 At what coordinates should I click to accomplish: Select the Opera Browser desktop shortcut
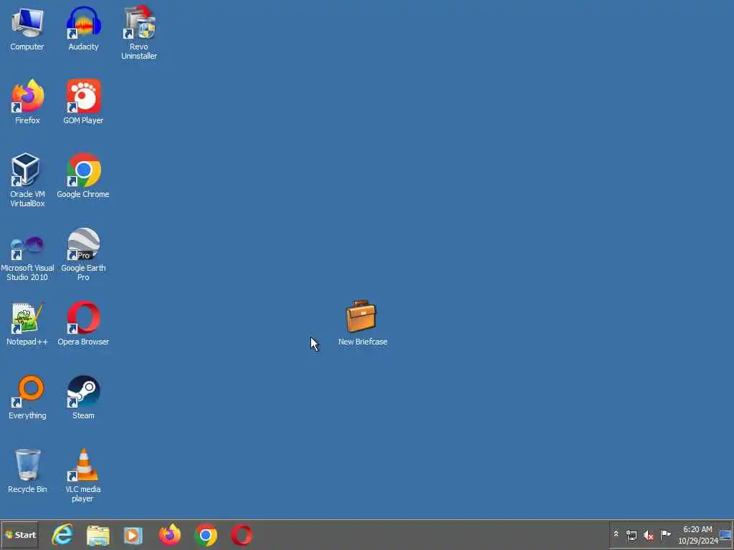83,324
